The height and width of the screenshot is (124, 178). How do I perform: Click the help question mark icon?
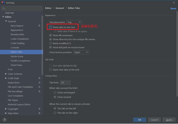click(5, 120)
